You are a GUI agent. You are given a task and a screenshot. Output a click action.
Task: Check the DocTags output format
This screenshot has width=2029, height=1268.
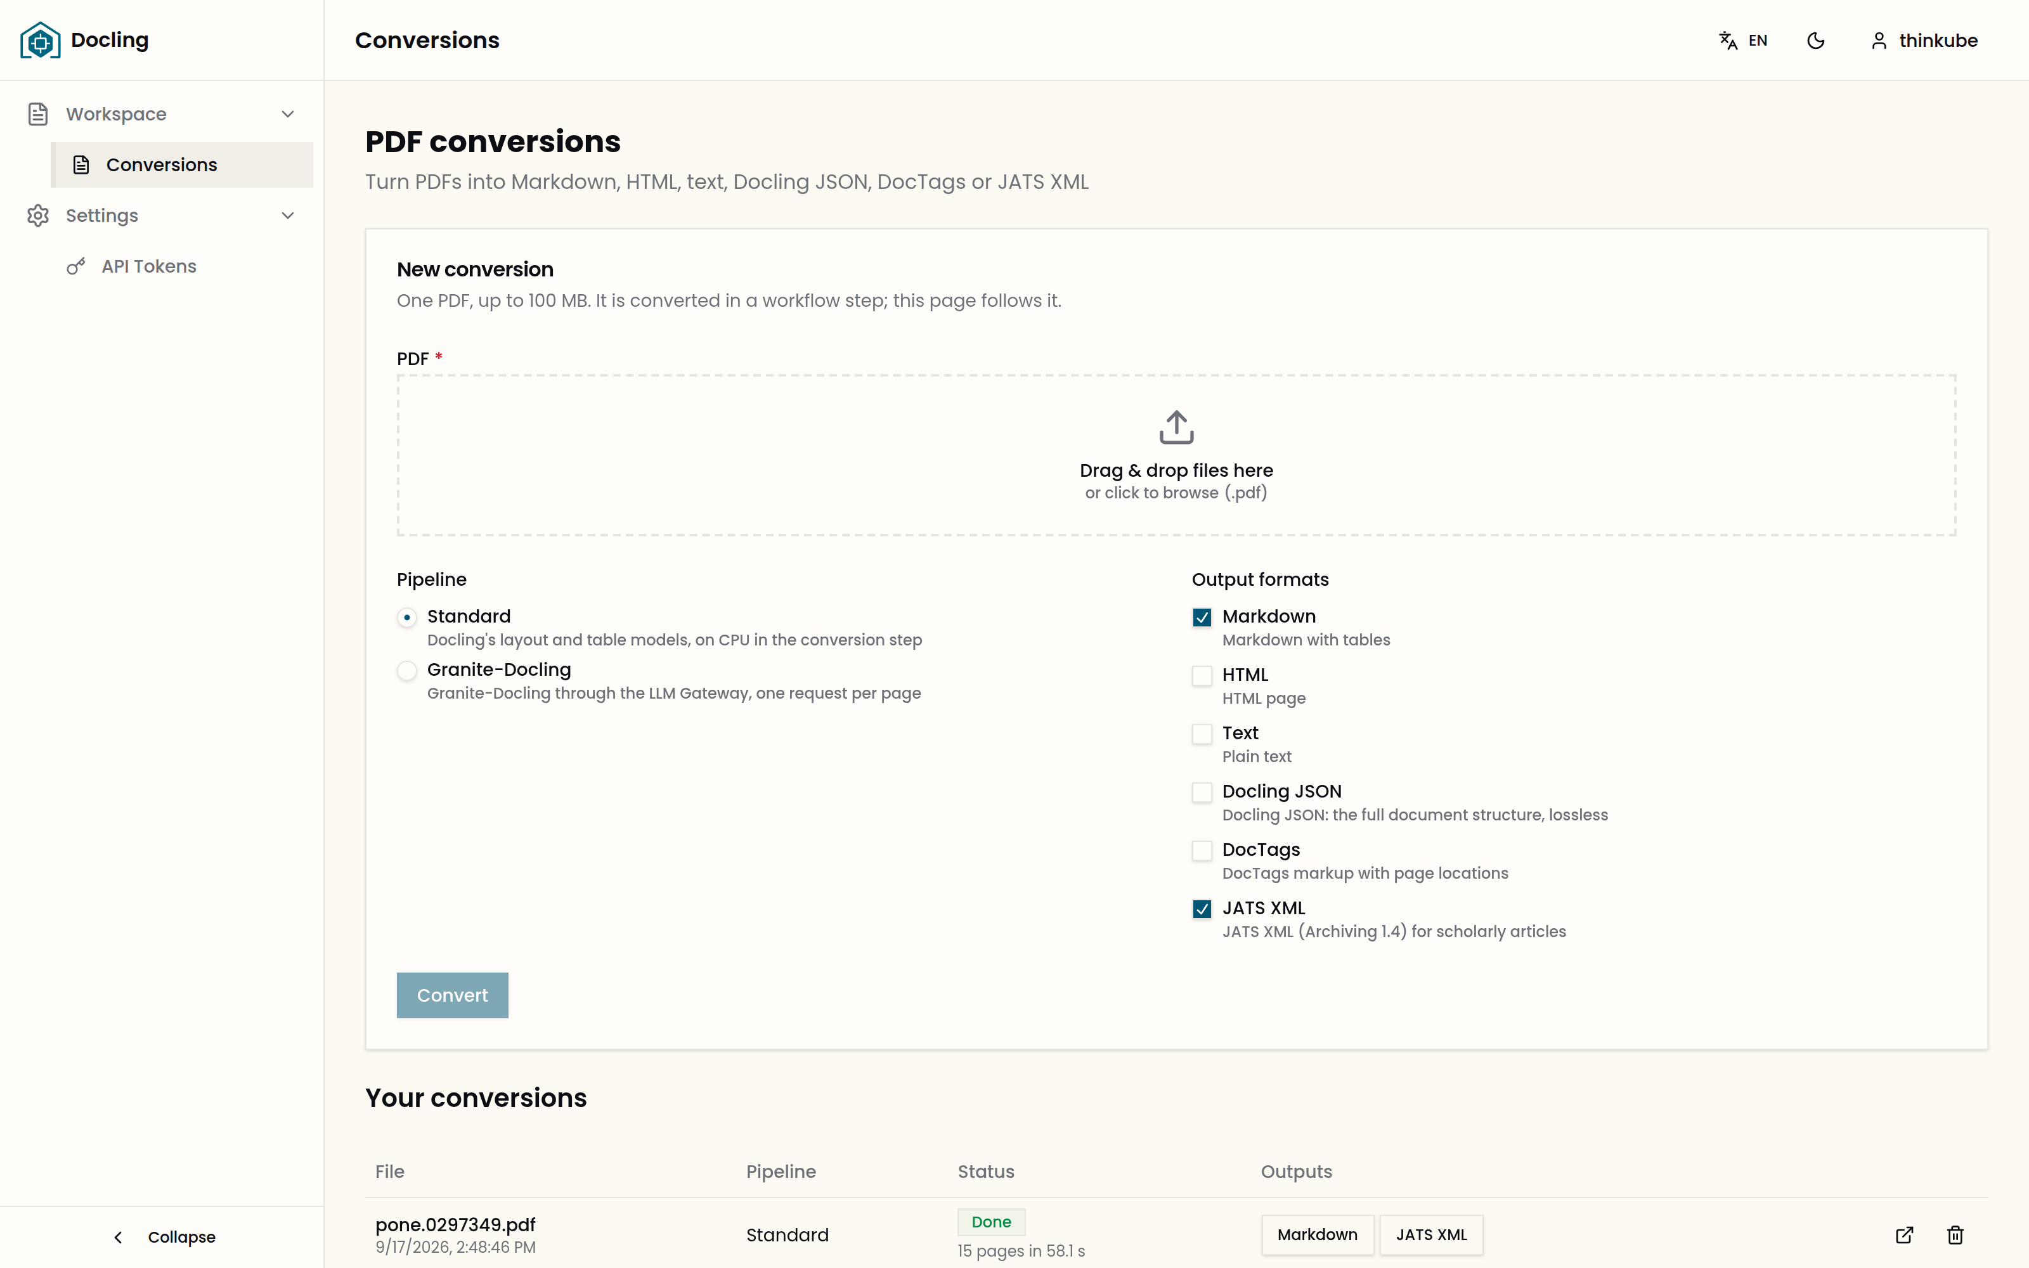[x=1202, y=850]
